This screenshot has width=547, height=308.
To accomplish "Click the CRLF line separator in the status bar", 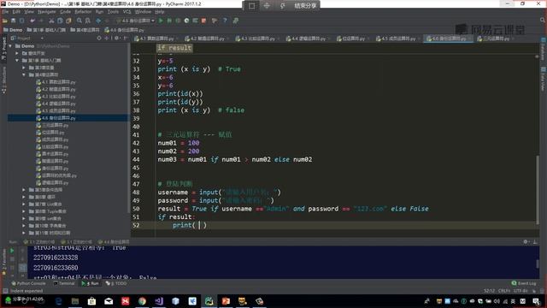I will 504,291.
